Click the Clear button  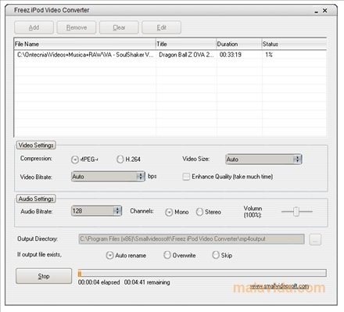point(119,27)
